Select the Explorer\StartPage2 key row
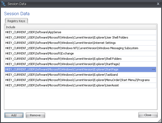 [x=80, y=64]
